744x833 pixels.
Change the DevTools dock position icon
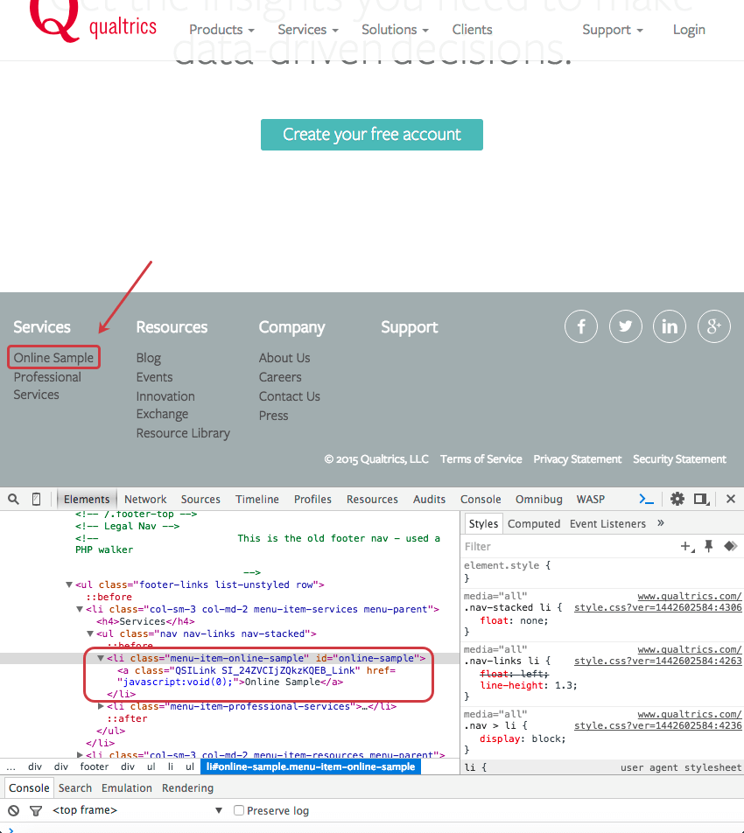[x=701, y=499]
